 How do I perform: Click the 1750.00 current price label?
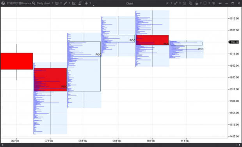pos(234,42)
